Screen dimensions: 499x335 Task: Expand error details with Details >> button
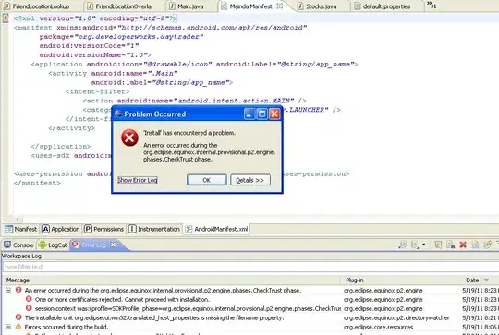pyautogui.click(x=250, y=180)
